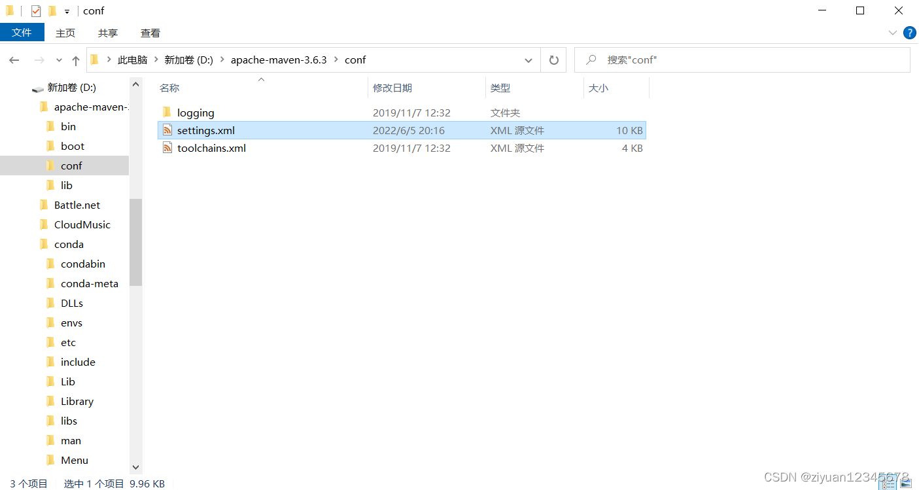Click the libs folder icon
The height and width of the screenshot is (490, 919).
50,421
